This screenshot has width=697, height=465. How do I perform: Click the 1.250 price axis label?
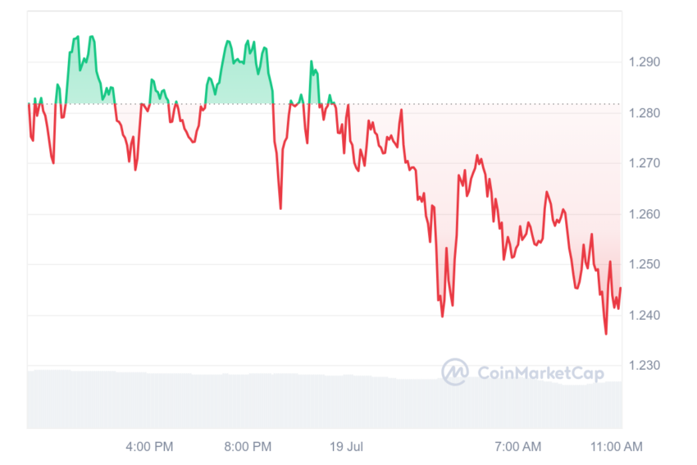[644, 264]
